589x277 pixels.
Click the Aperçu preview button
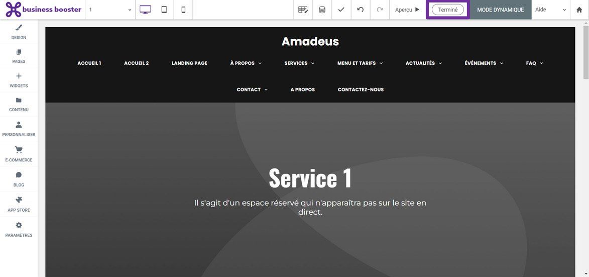click(x=407, y=10)
